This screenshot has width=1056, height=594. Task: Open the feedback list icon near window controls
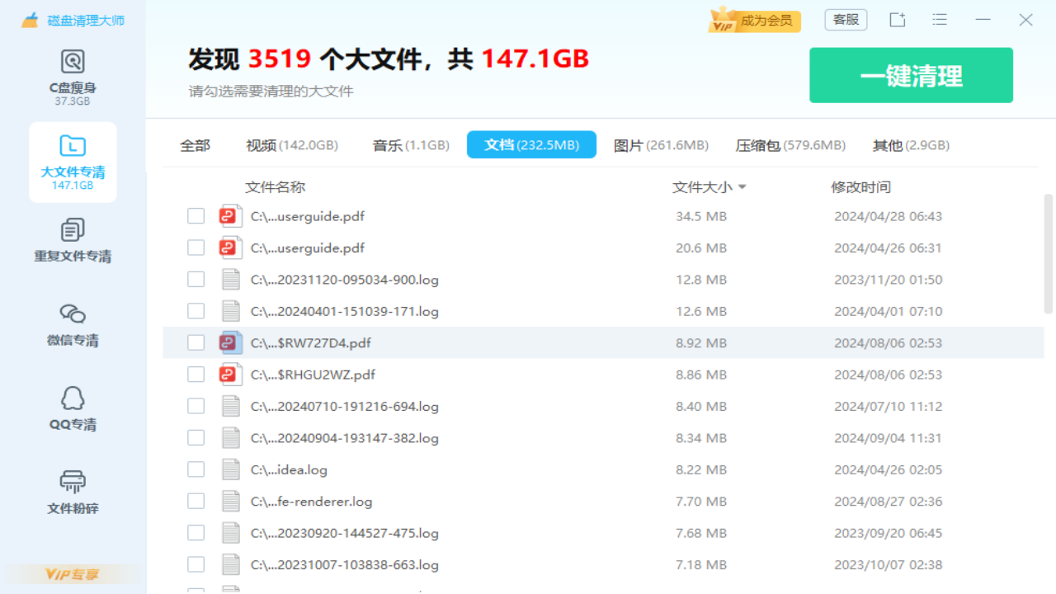point(940,19)
